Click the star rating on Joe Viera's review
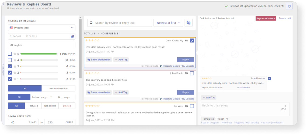Screen dimensions: 307x135 [x=92, y=106]
